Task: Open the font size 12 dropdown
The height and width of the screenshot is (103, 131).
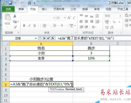Action: [65, 18]
